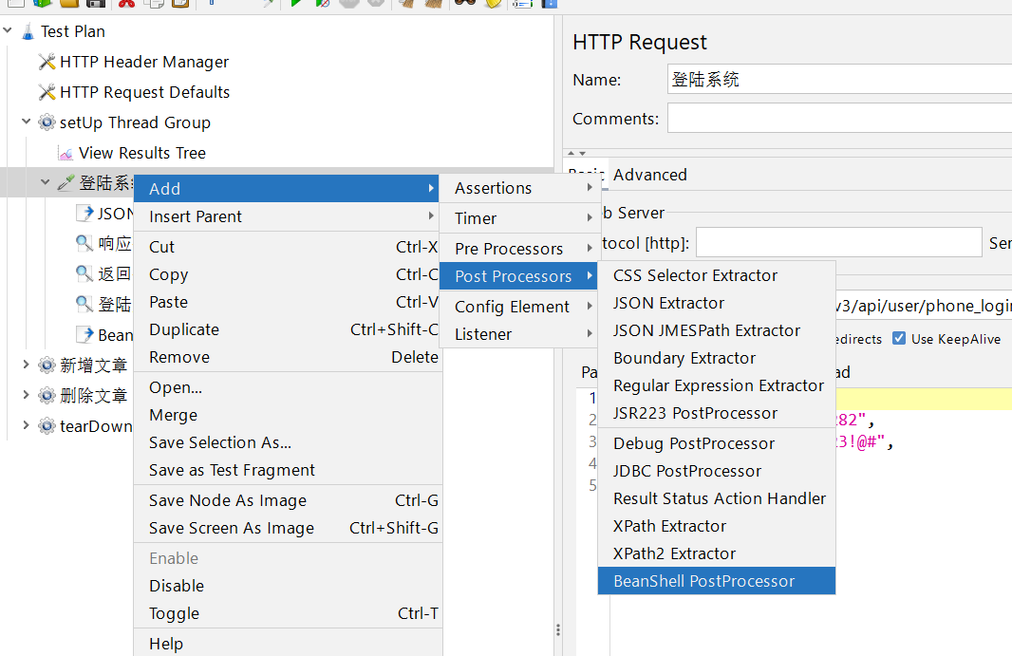
Task: Click the View Results Tree graph icon
Action: point(66,153)
